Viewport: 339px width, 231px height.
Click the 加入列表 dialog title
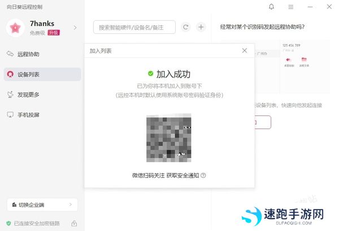[101, 51]
